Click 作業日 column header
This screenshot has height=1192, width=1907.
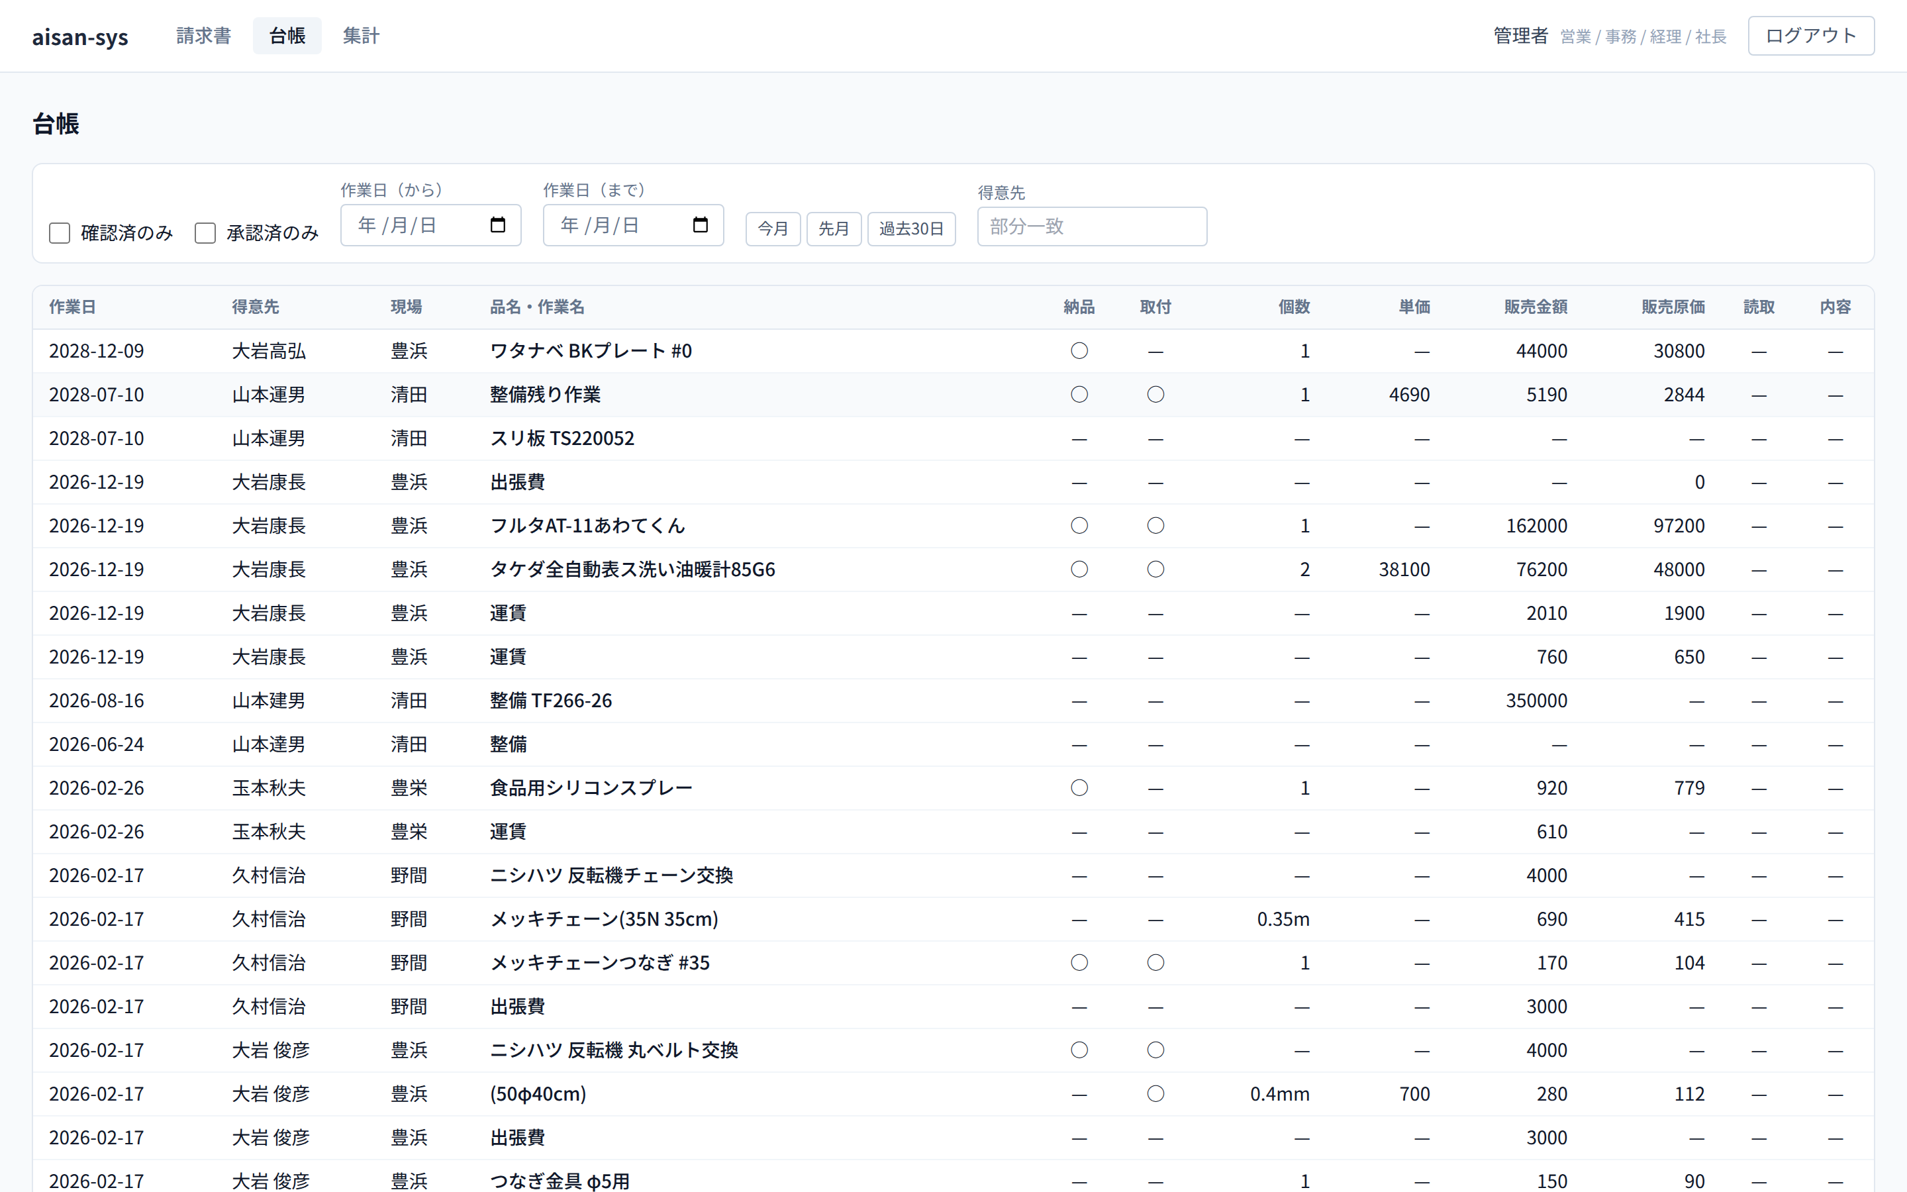coord(72,307)
